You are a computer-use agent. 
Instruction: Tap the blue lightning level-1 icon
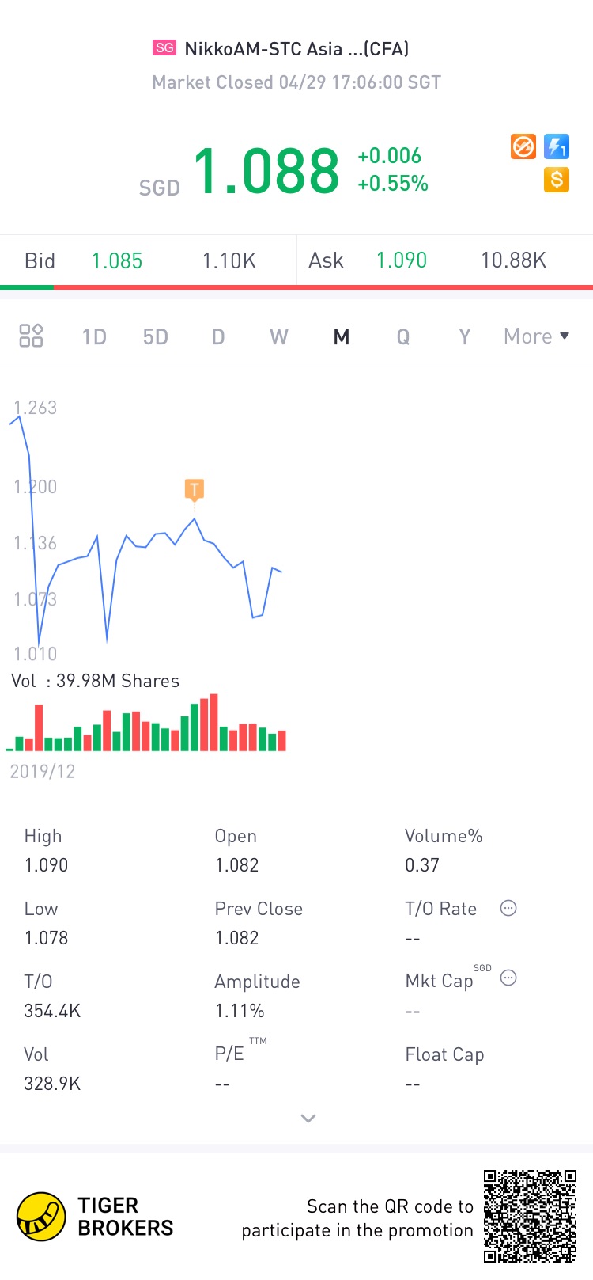(x=557, y=146)
